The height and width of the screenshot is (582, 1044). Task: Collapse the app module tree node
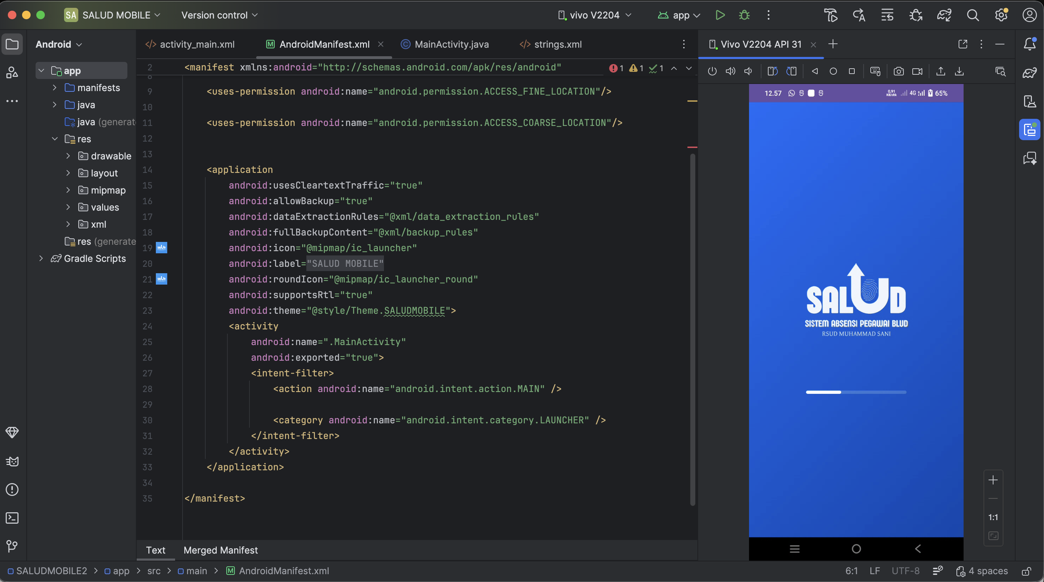coord(41,70)
